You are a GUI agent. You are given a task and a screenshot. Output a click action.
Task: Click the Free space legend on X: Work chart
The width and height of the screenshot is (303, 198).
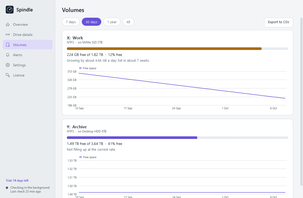pos(88,68)
